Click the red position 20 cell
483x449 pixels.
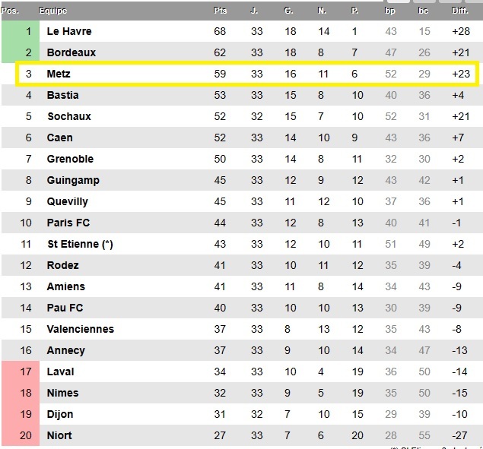click(x=28, y=435)
